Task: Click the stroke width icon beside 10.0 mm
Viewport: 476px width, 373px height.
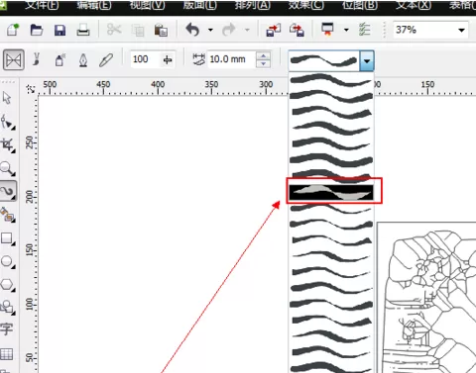Action: 198,59
